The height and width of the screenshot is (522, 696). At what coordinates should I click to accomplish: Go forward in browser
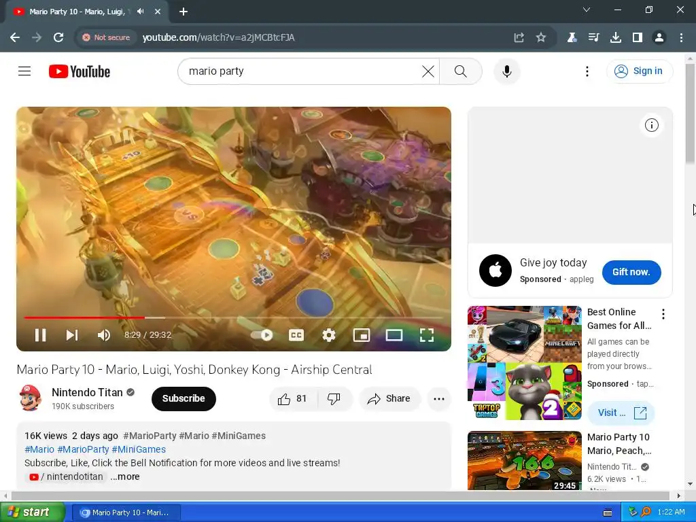point(37,37)
